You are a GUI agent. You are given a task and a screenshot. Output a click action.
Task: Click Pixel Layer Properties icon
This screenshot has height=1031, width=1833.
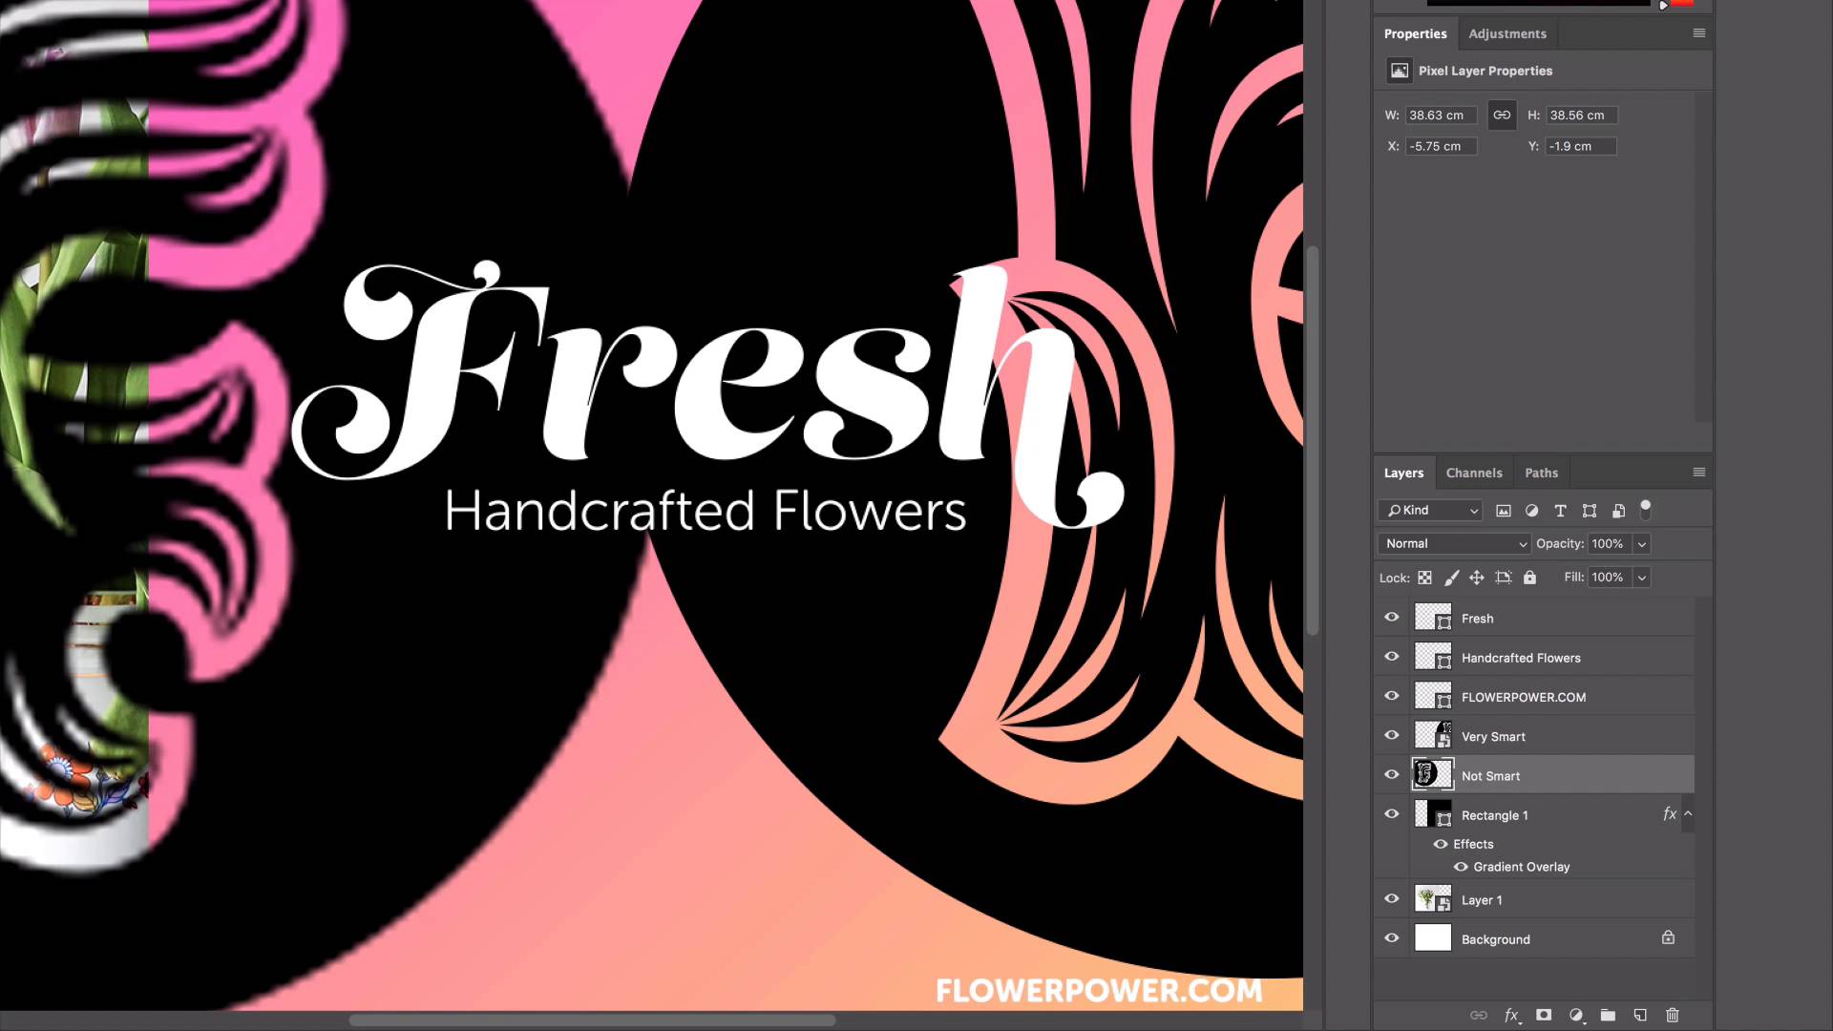tap(1400, 71)
